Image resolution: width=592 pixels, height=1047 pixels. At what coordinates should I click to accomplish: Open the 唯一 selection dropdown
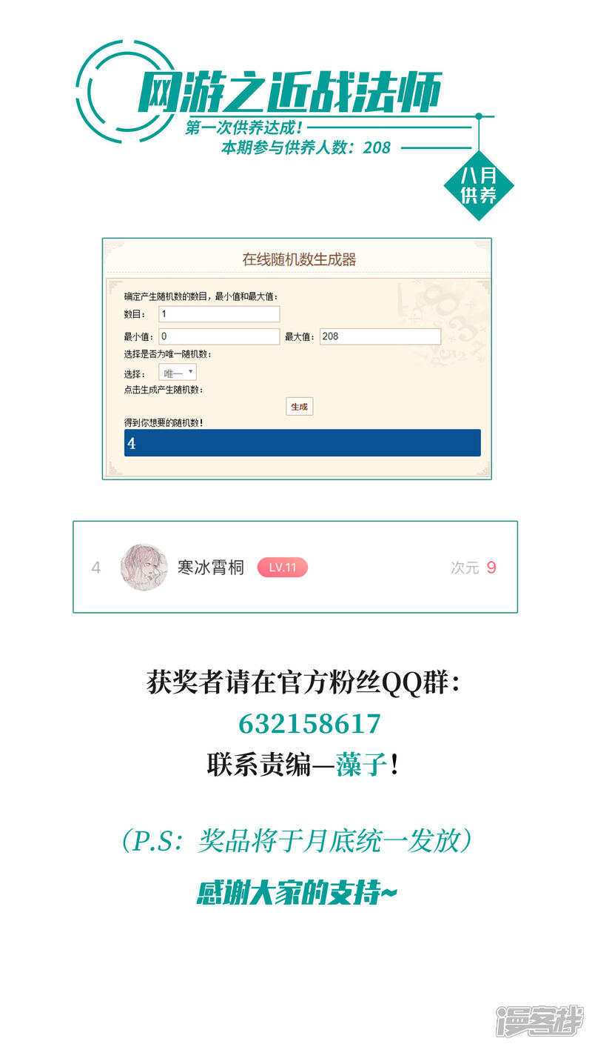tap(178, 373)
